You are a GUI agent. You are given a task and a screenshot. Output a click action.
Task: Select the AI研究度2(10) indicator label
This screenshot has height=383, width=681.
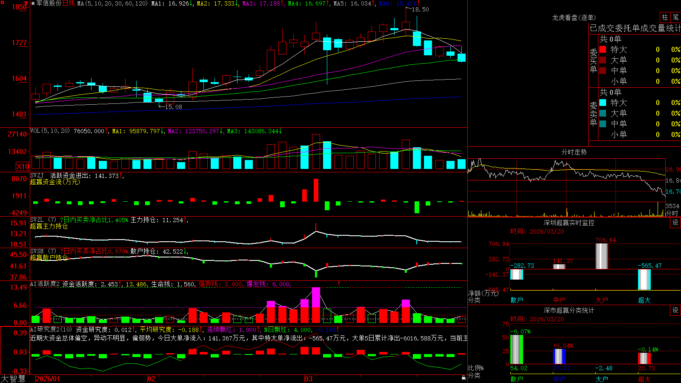tap(52, 329)
